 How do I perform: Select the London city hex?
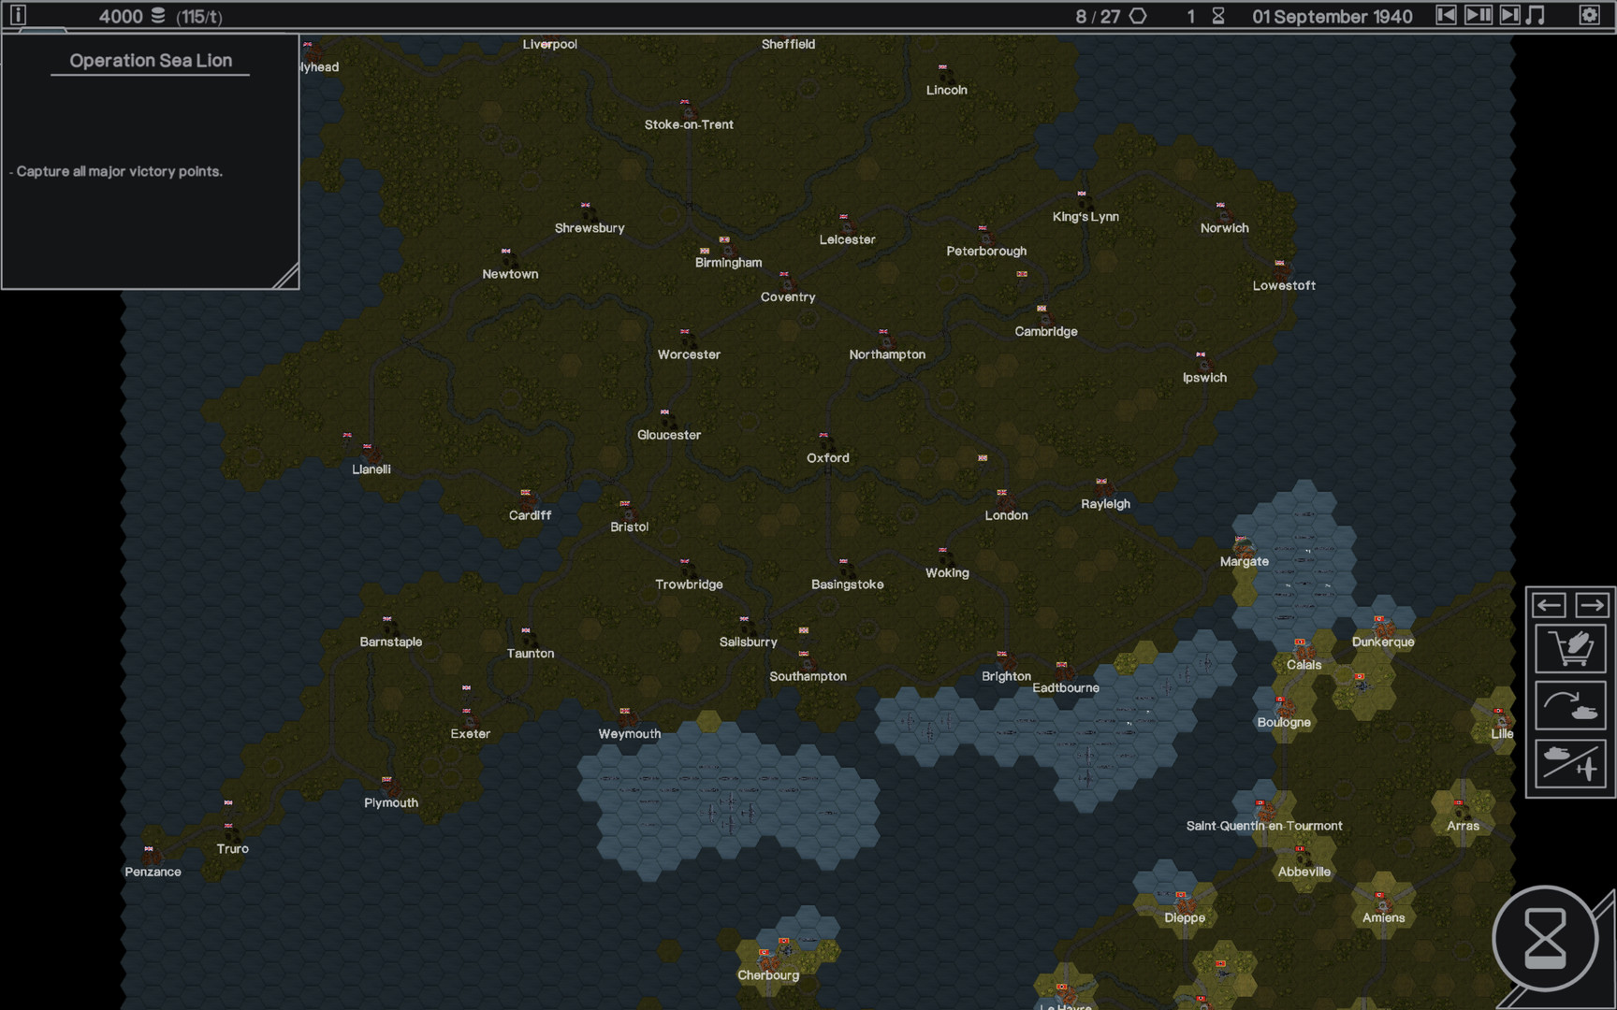coord(1003,498)
